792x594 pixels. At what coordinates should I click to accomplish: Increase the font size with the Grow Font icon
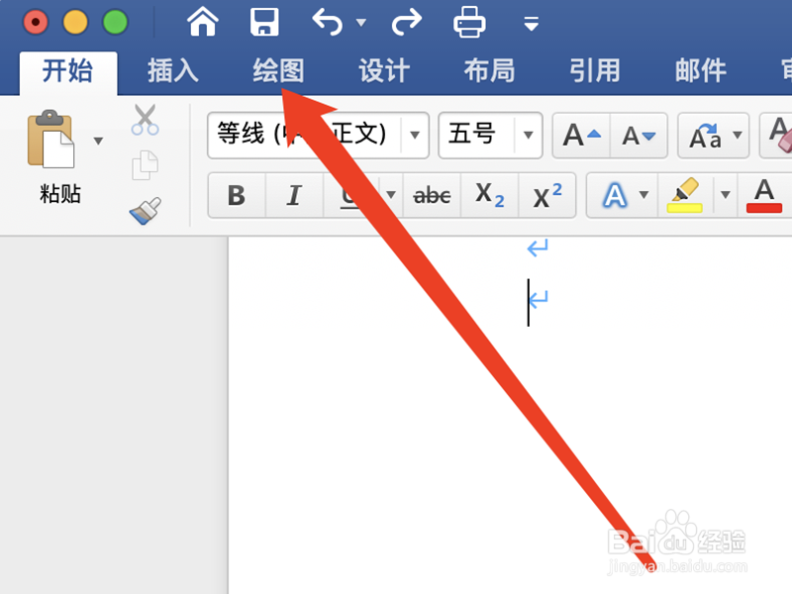point(579,137)
